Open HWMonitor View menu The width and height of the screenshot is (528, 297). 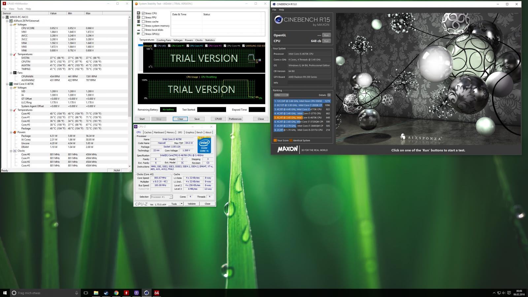pyautogui.click(x=12, y=9)
